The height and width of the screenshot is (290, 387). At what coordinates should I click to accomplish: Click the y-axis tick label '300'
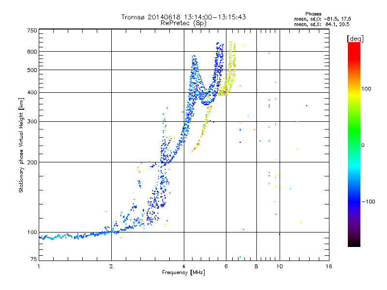[x=32, y=122]
